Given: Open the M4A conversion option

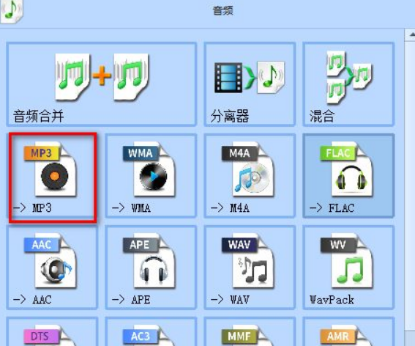Looking at the screenshot, I should point(250,176).
